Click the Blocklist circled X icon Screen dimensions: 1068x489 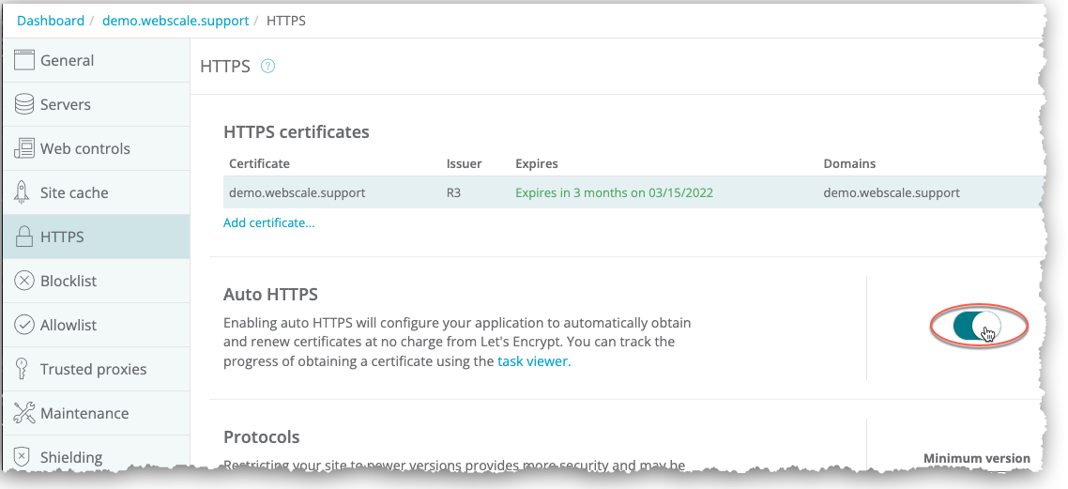(x=24, y=281)
